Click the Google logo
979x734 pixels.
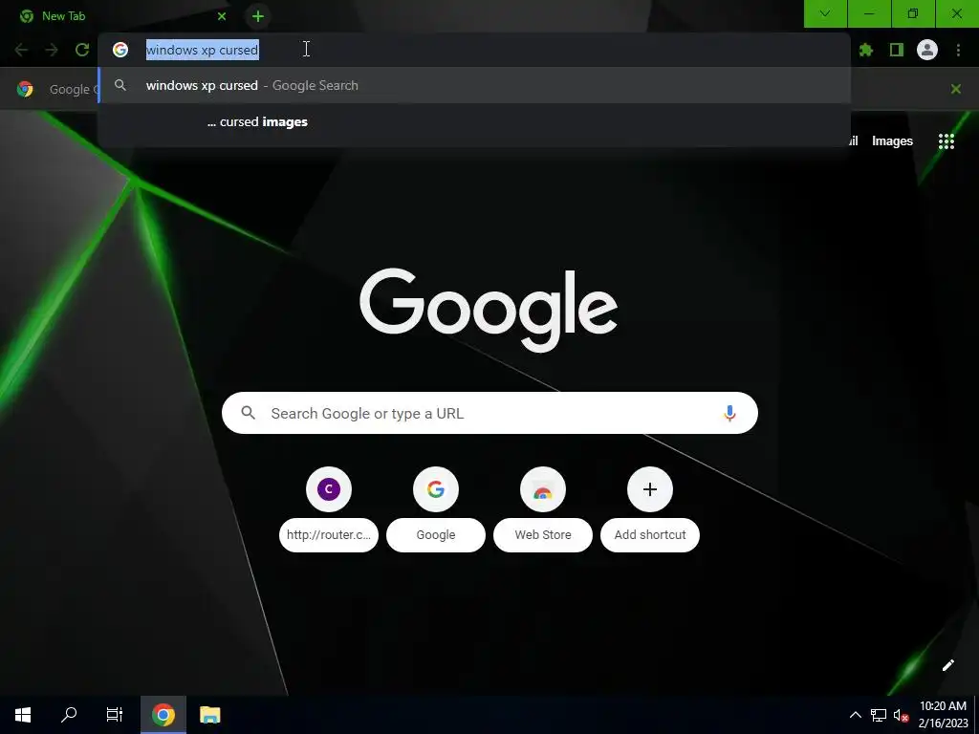489,310
